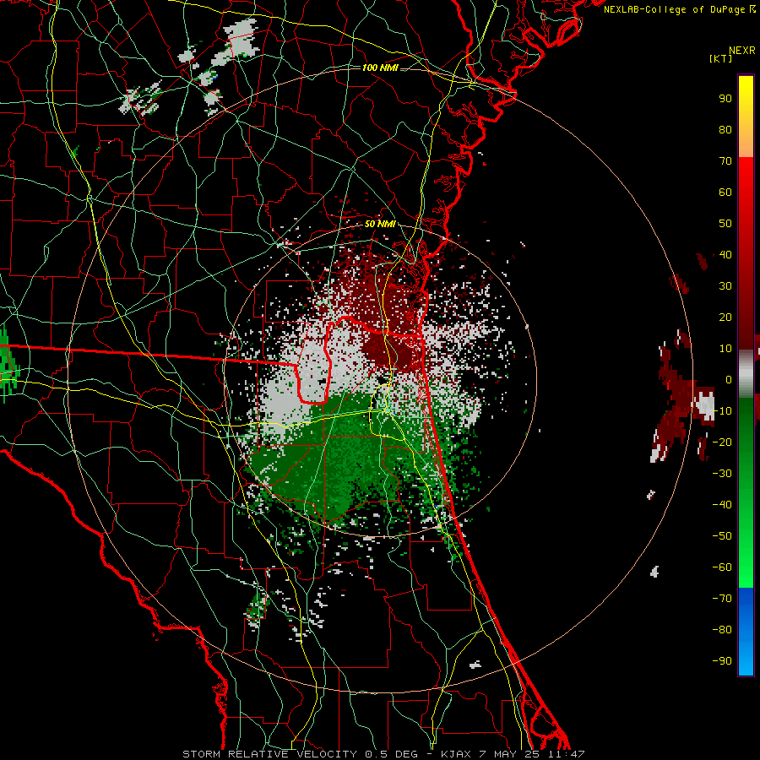
Task: Click the 30 value on the velocity scale
Action: 725,286
